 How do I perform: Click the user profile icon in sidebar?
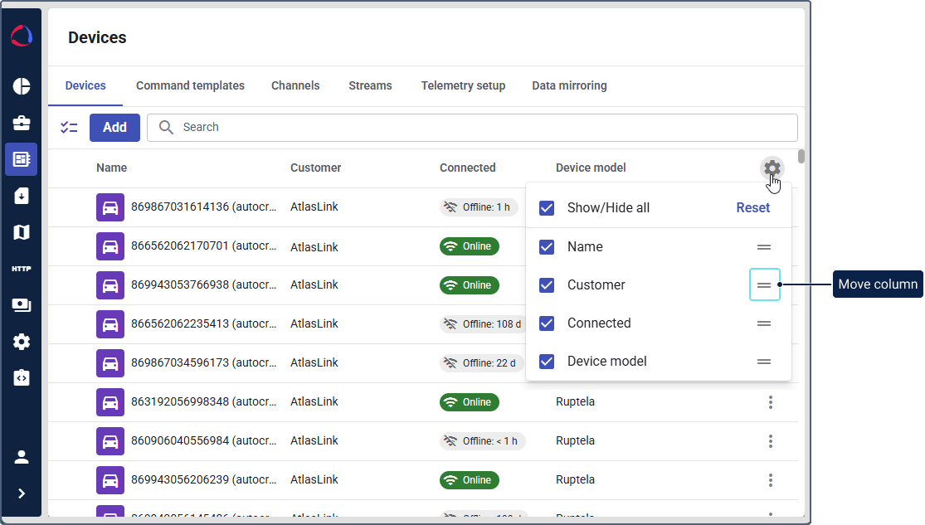22,457
